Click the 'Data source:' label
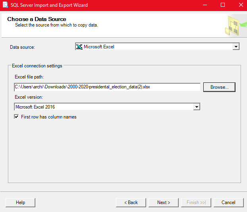Image resolution: width=247 pixels, height=212 pixels. 22,47
